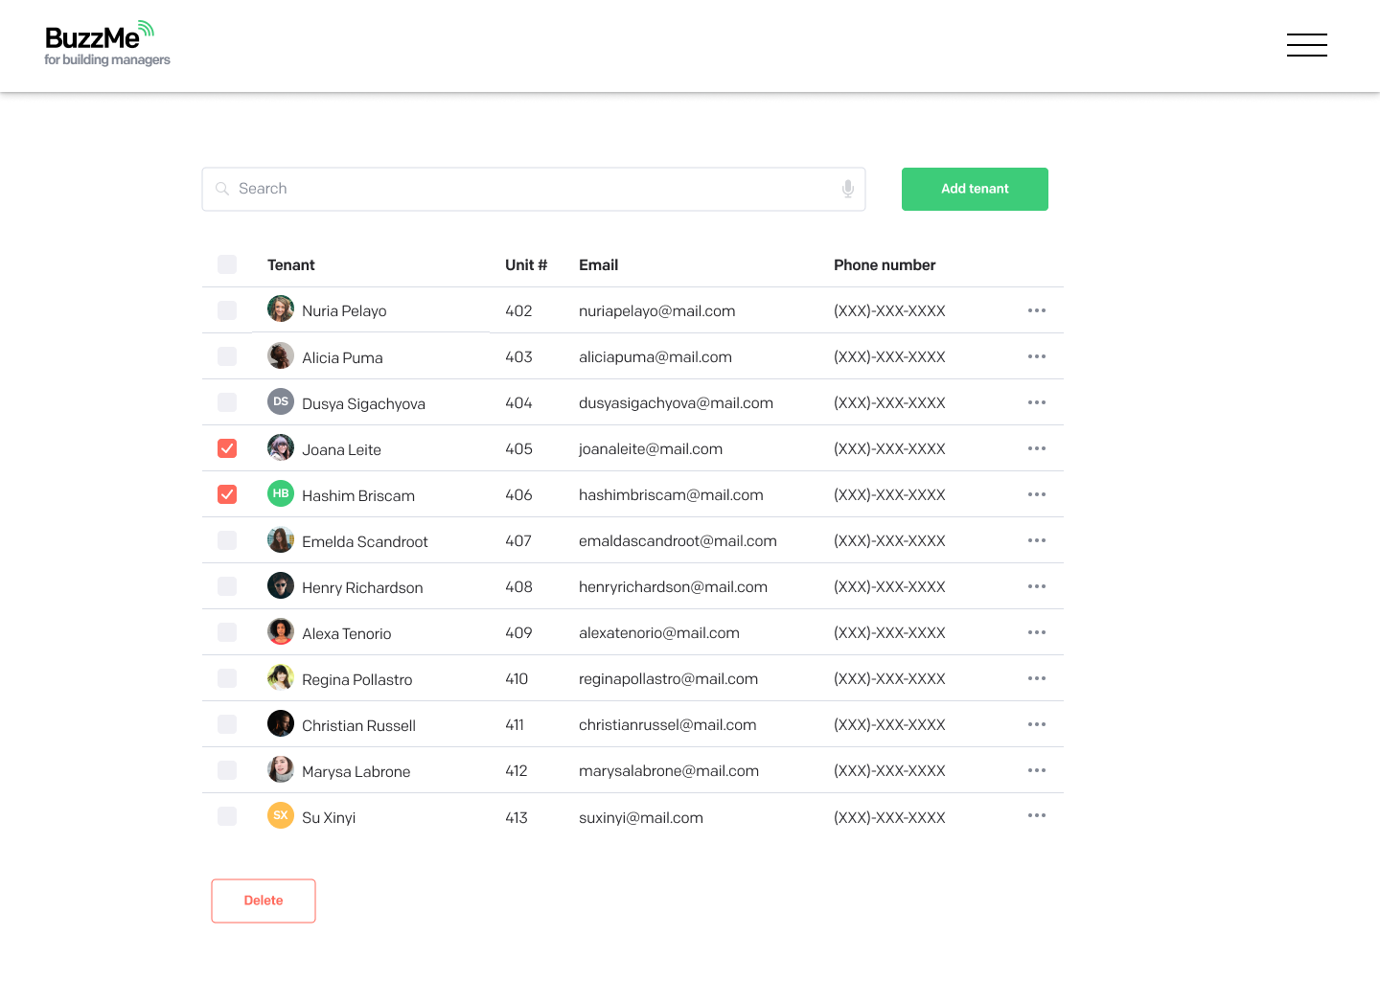Check the Marysa Labrone checkbox
The height and width of the screenshot is (981, 1380).
pyautogui.click(x=227, y=770)
